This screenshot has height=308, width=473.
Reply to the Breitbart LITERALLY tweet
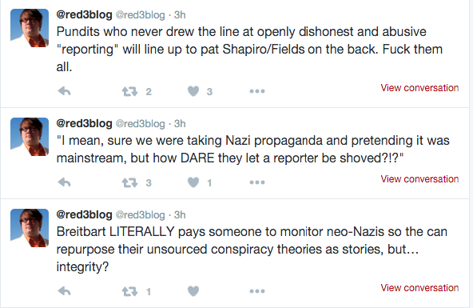coord(64,290)
